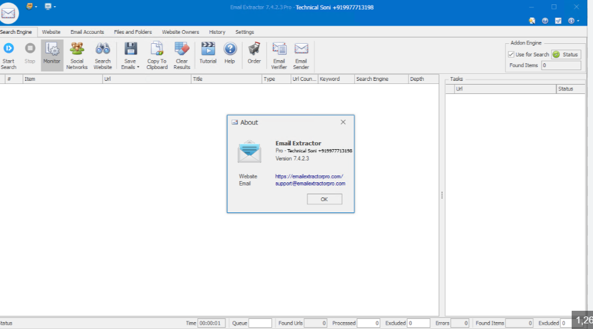Screen dimensions: 593x329
Task: Switch to the Website tab
Action: click(x=51, y=32)
